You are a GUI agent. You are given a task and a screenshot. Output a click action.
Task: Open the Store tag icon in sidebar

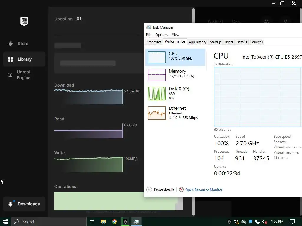[x=10, y=44]
